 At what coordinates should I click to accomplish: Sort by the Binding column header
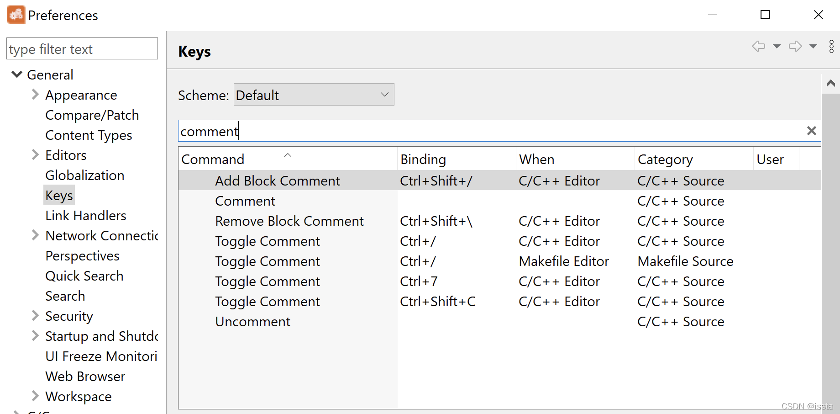423,159
